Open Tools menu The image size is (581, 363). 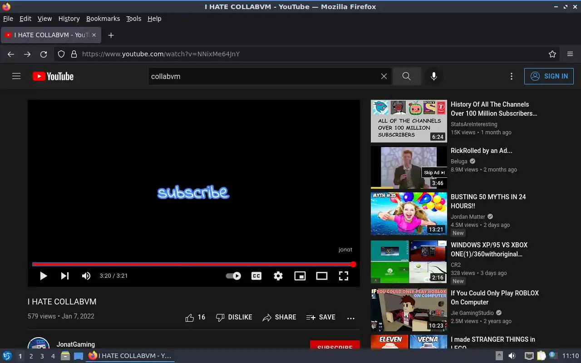point(133,19)
